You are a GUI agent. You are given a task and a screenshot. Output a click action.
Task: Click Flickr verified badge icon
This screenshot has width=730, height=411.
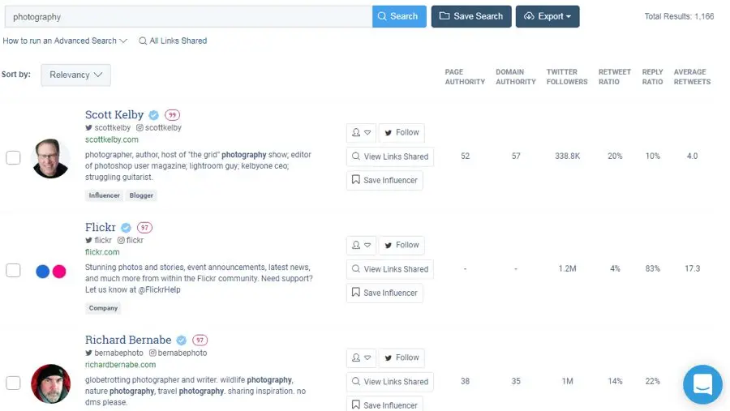(x=127, y=228)
